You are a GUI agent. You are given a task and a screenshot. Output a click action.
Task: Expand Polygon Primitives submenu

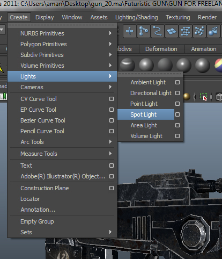click(x=62, y=44)
